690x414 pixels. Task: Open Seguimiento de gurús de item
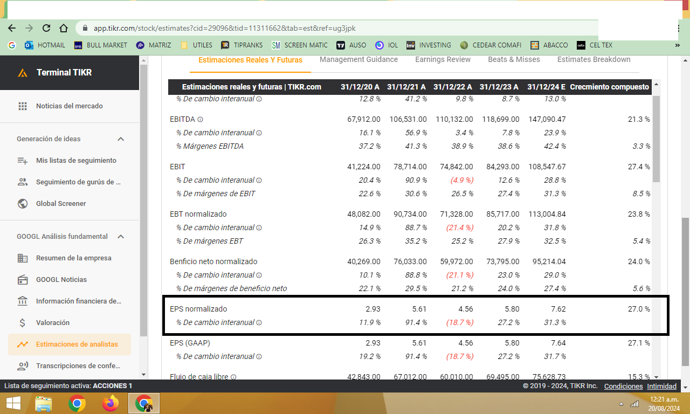click(x=70, y=182)
